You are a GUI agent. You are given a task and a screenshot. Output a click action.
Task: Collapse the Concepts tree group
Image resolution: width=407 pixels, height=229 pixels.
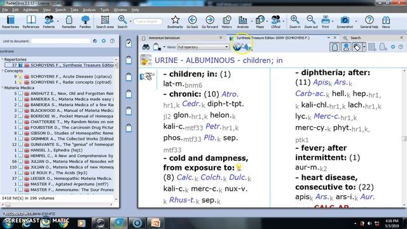[x=3, y=71]
